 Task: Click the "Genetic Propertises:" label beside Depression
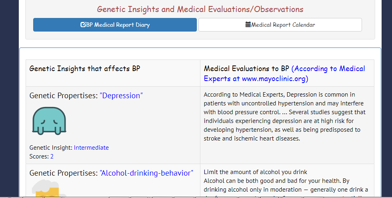coord(64,96)
